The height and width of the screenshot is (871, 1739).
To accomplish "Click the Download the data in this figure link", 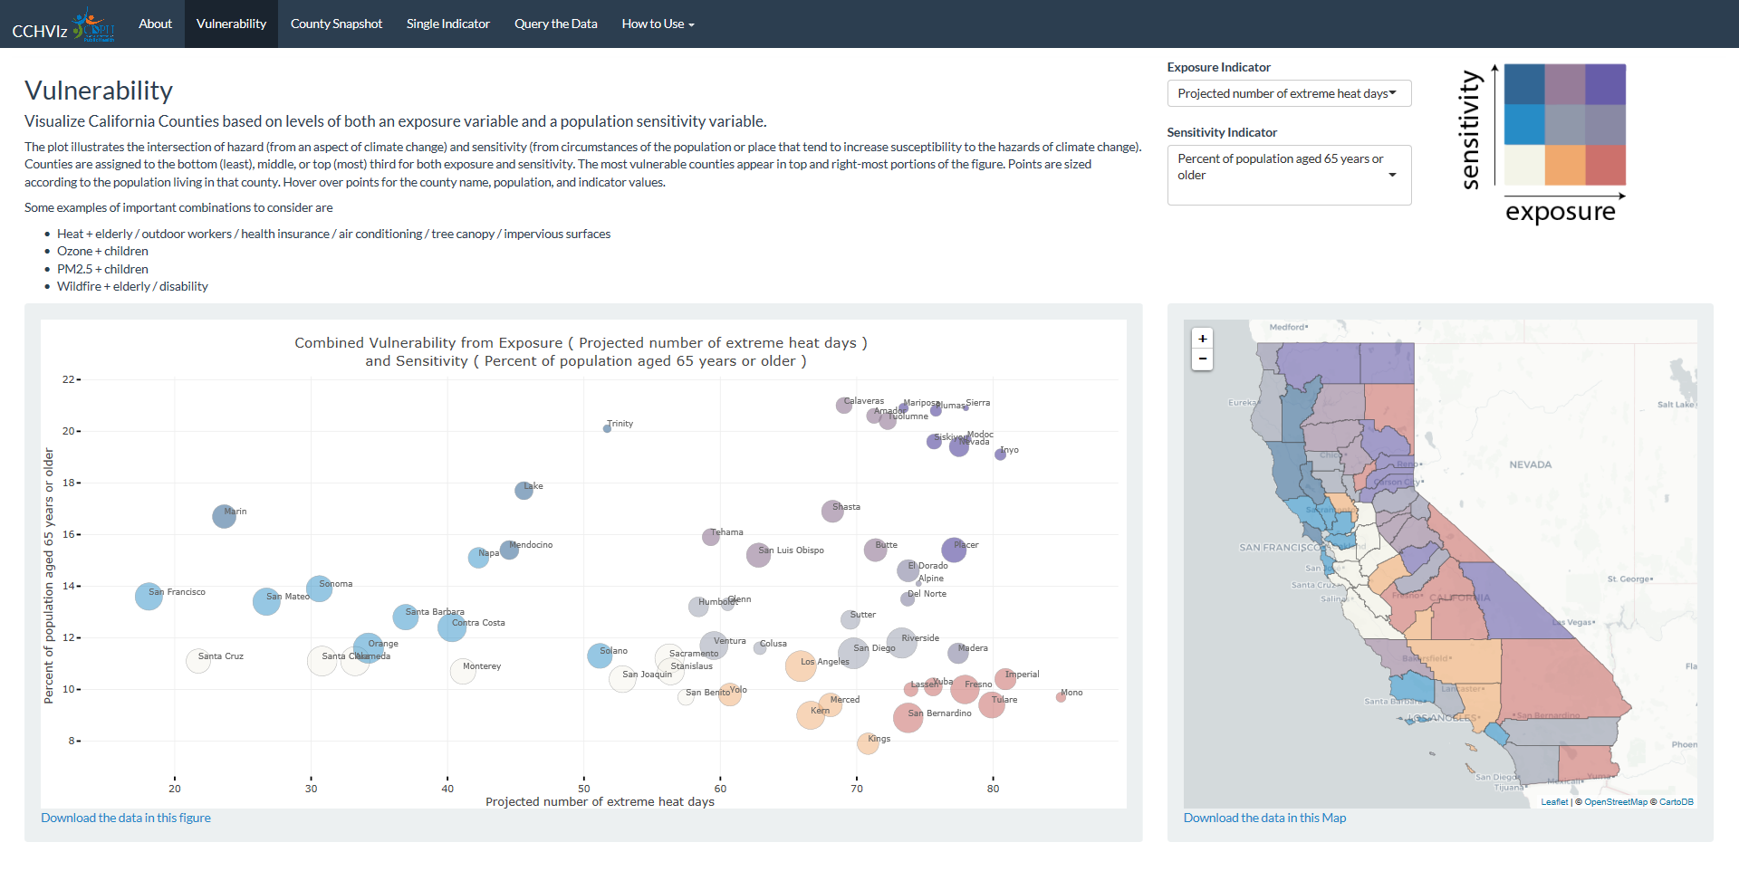I will [125, 818].
